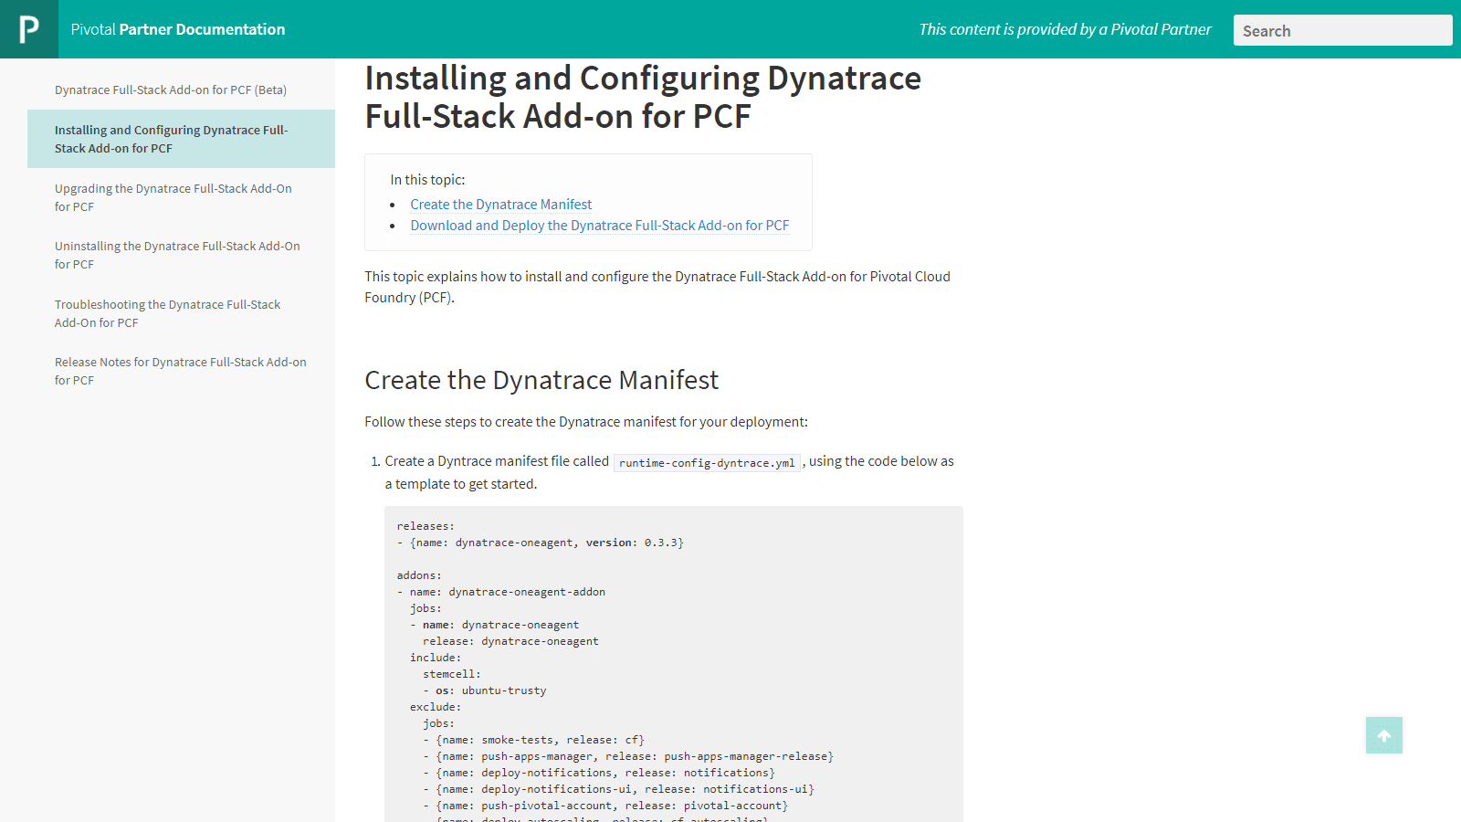Click the 'release: dynatrace-oneagent' code line

pyautogui.click(x=510, y=641)
